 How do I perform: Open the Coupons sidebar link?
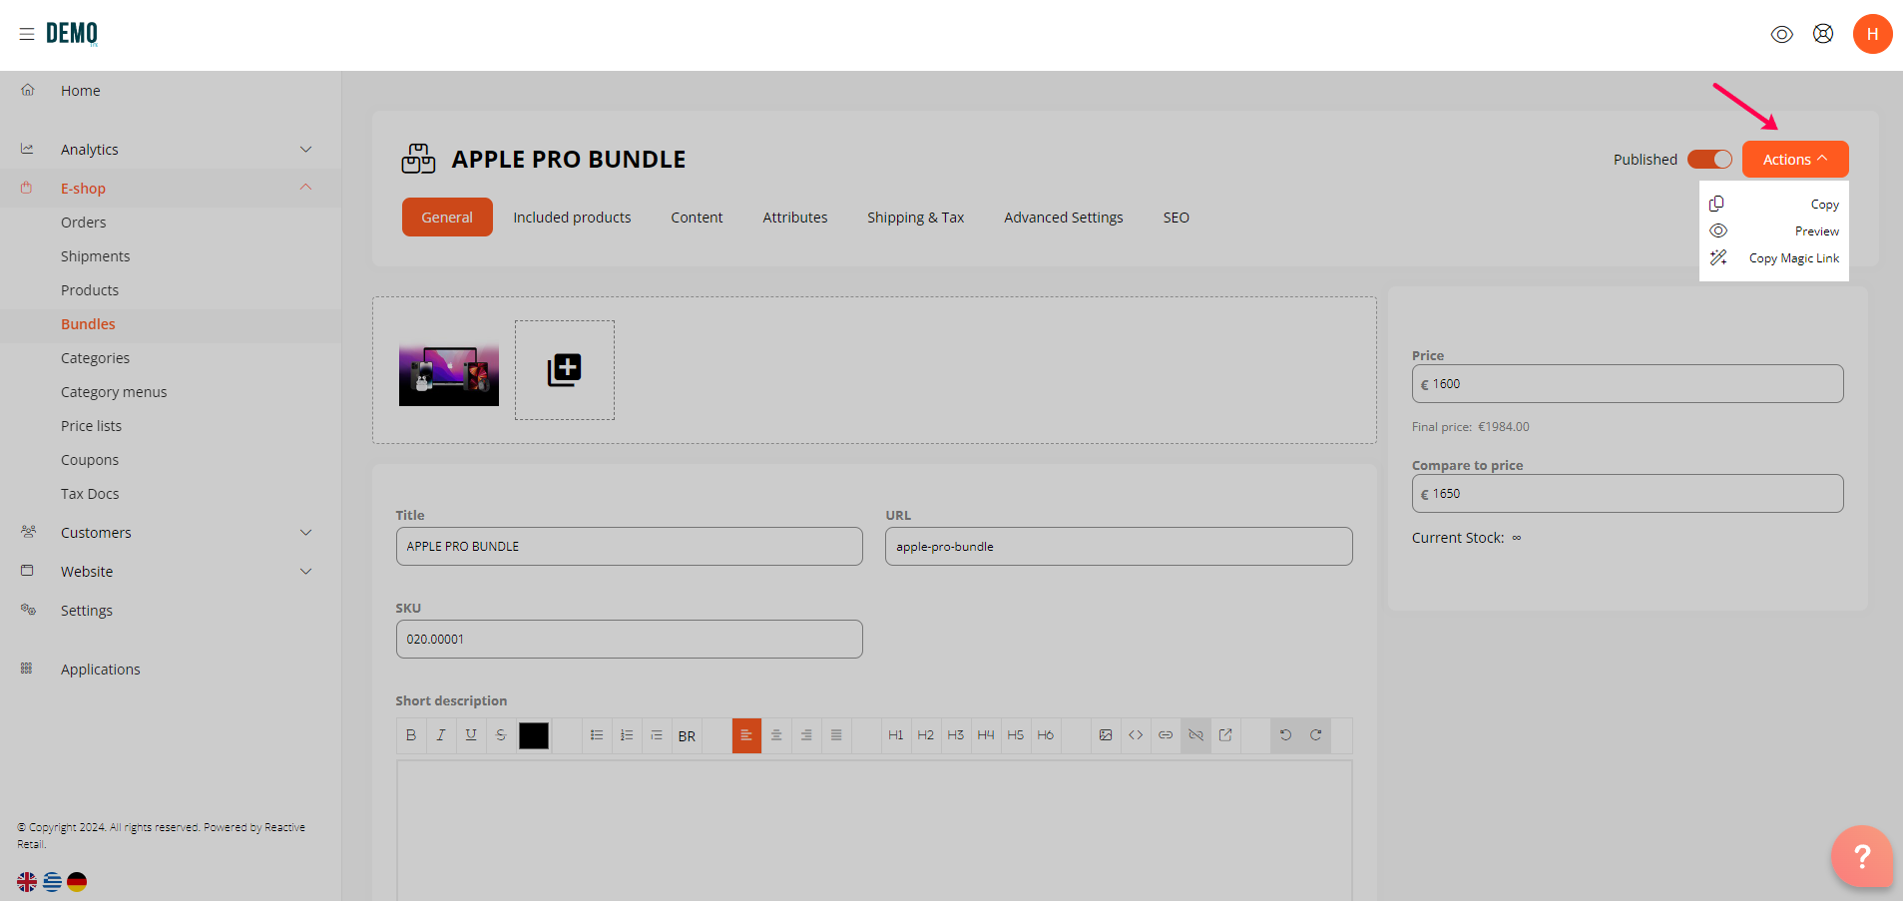[90, 460]
